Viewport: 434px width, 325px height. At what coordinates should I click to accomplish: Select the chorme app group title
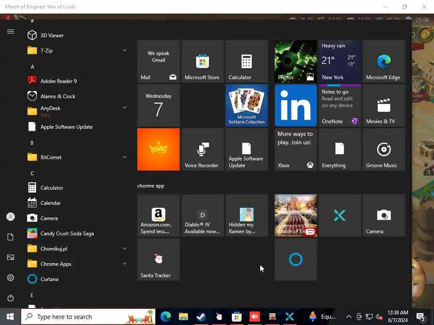(x=150, y=186)
